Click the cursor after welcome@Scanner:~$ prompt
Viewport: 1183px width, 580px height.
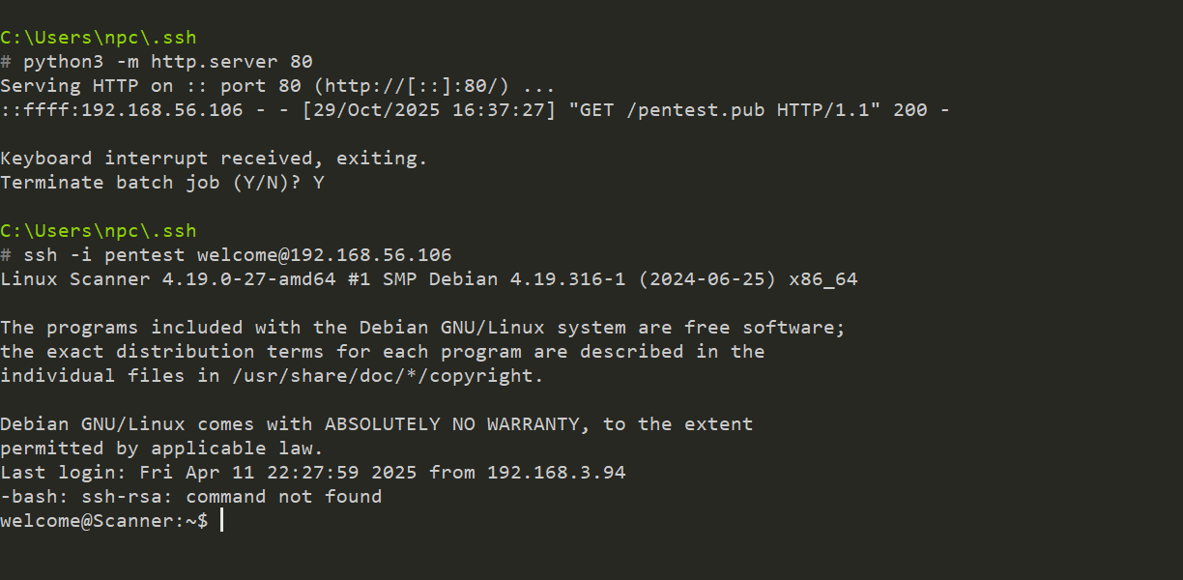pos(221,521)
